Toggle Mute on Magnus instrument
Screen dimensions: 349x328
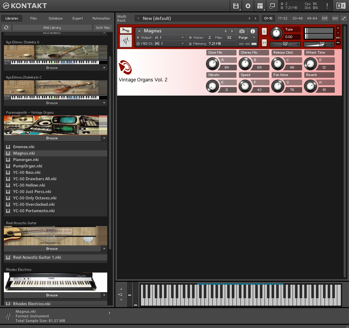click(264, 43)
